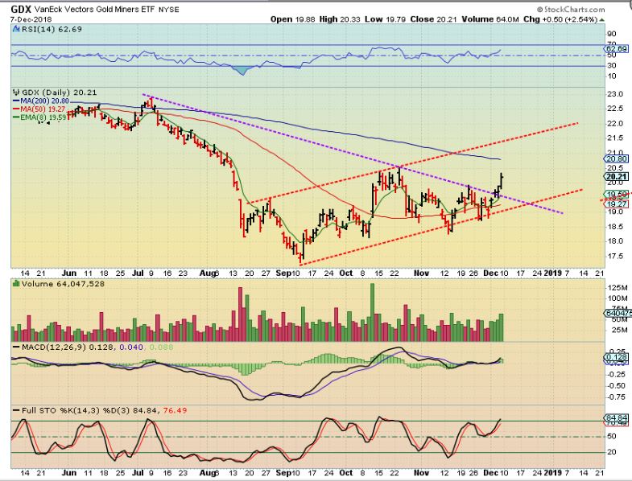Image resolution: width=632 pixels, height=481 pixels.
Task: Click the Open 19.88 value in the header
Action: pyautogui.click(x=292, y=19)
